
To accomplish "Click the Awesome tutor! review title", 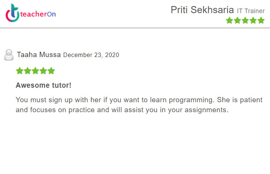I will click(44, 86).
